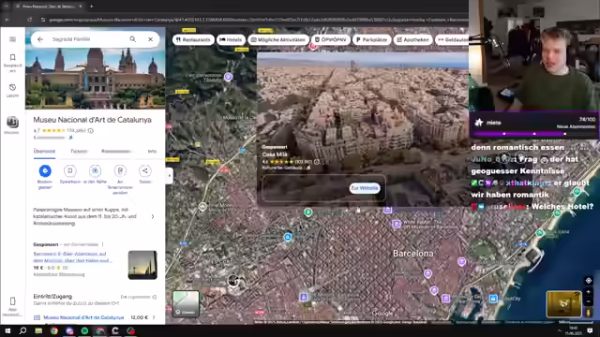Filter the map by Restaurants chip

point(193,39)
